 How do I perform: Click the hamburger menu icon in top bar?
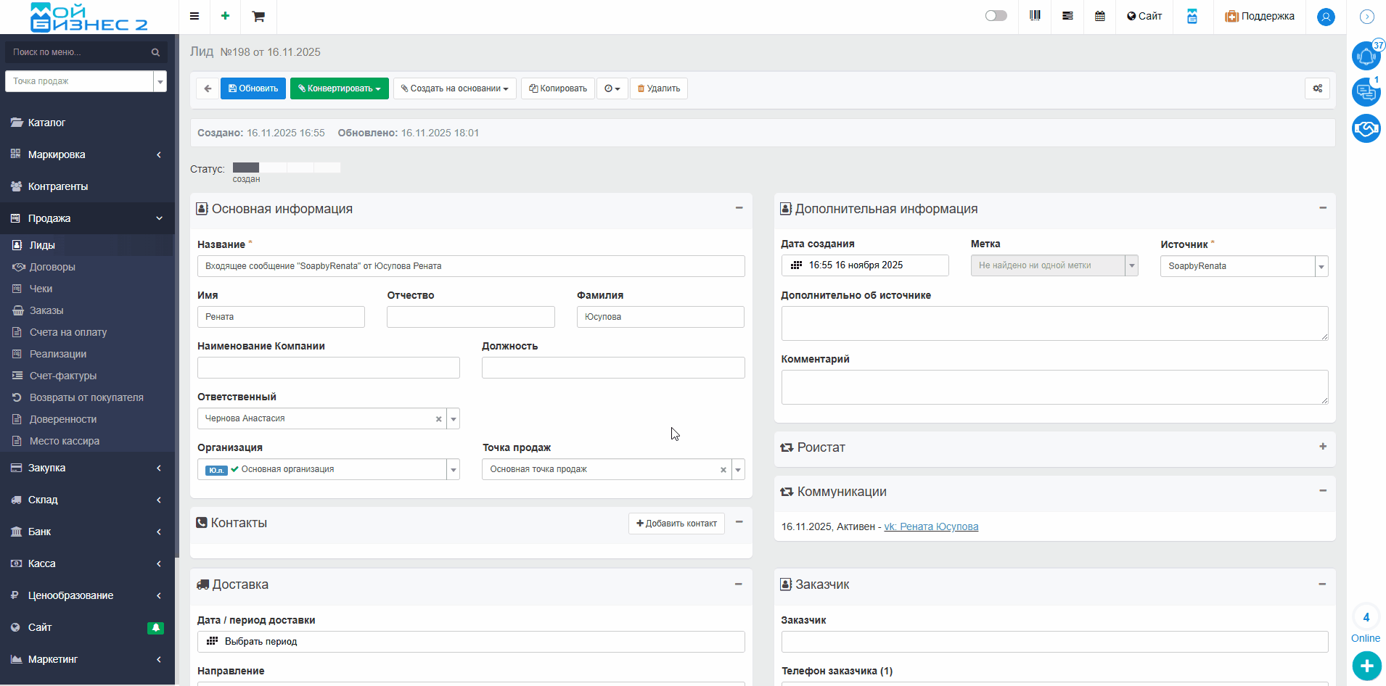[x=194, y=16]
